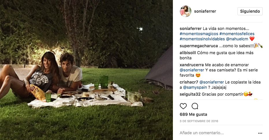Screen dimensions: 269x140
Task: Open crishacr7 commenter profile
Action: tap(189, 82)
